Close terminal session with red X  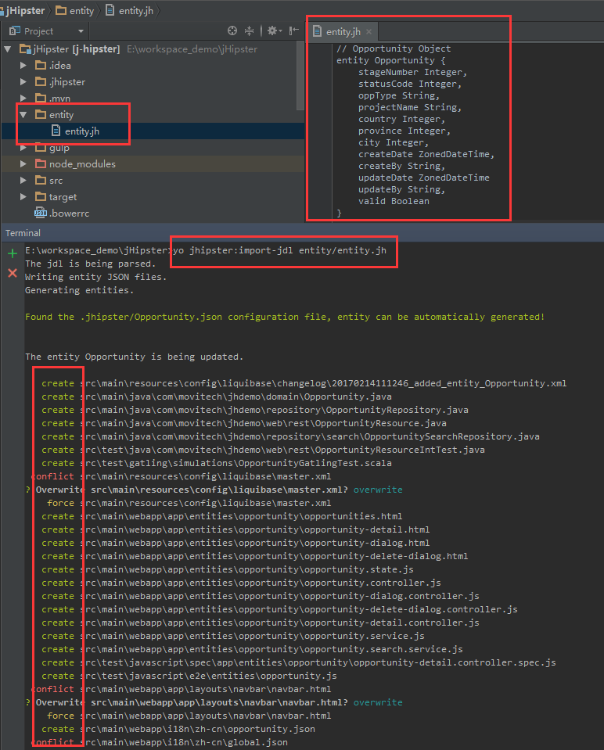pos(12,273)
